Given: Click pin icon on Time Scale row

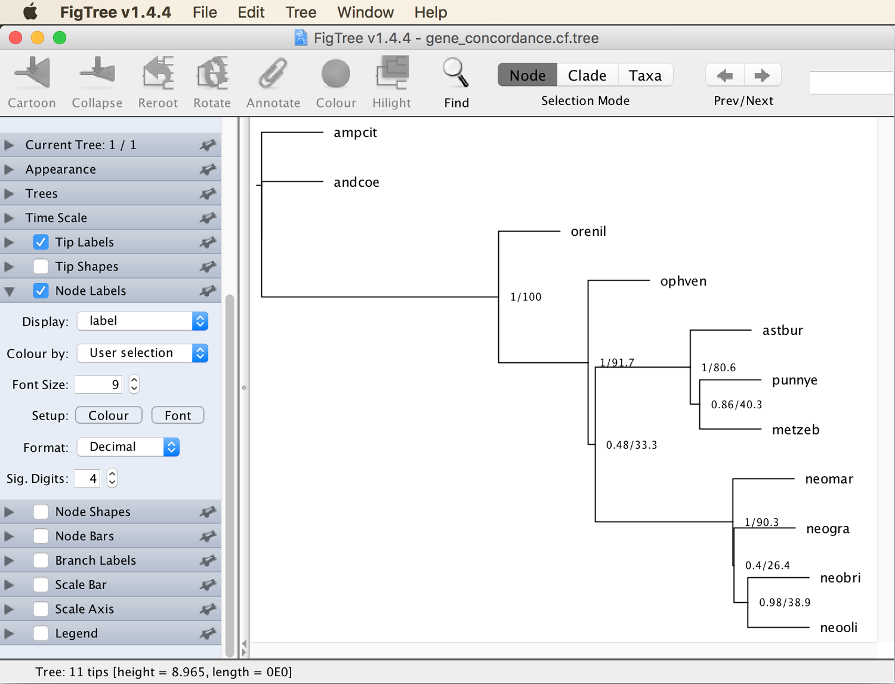Looking at the screenshot, I should [x=208, y=218].
